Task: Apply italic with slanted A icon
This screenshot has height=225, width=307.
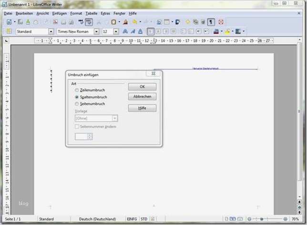Action: coord(133,31)
